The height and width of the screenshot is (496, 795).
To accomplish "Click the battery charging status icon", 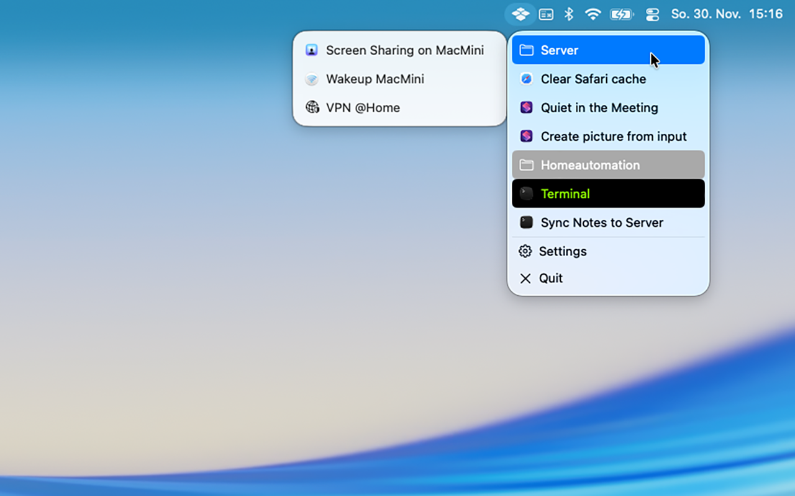I will (x=622, y=14).
